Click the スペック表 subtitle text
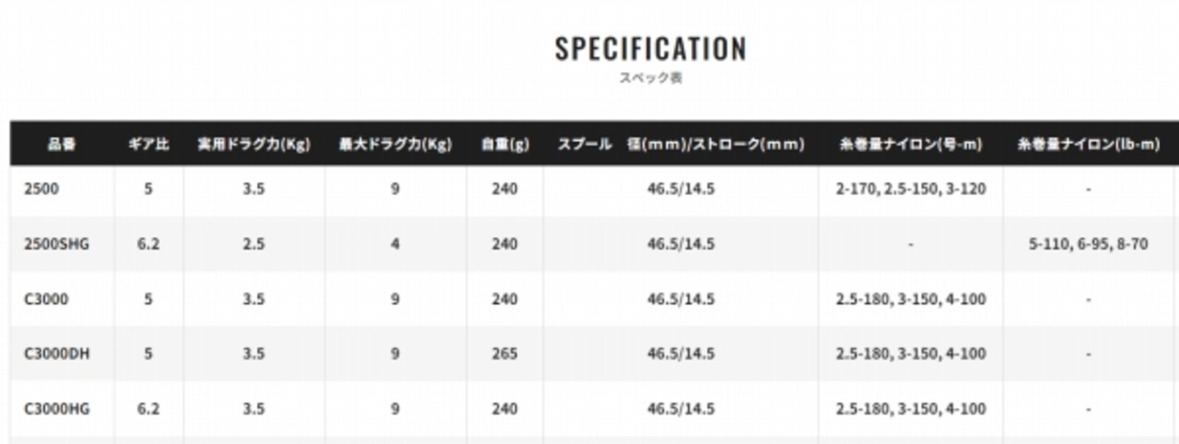The width and height of the screenshot is (1179, 444). pos(650,78)
